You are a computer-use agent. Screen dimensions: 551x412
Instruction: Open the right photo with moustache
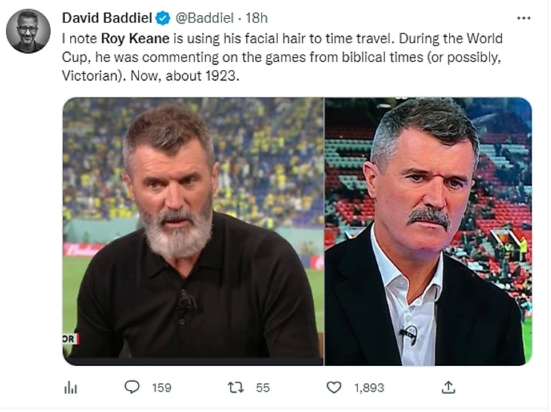[428, 231]
